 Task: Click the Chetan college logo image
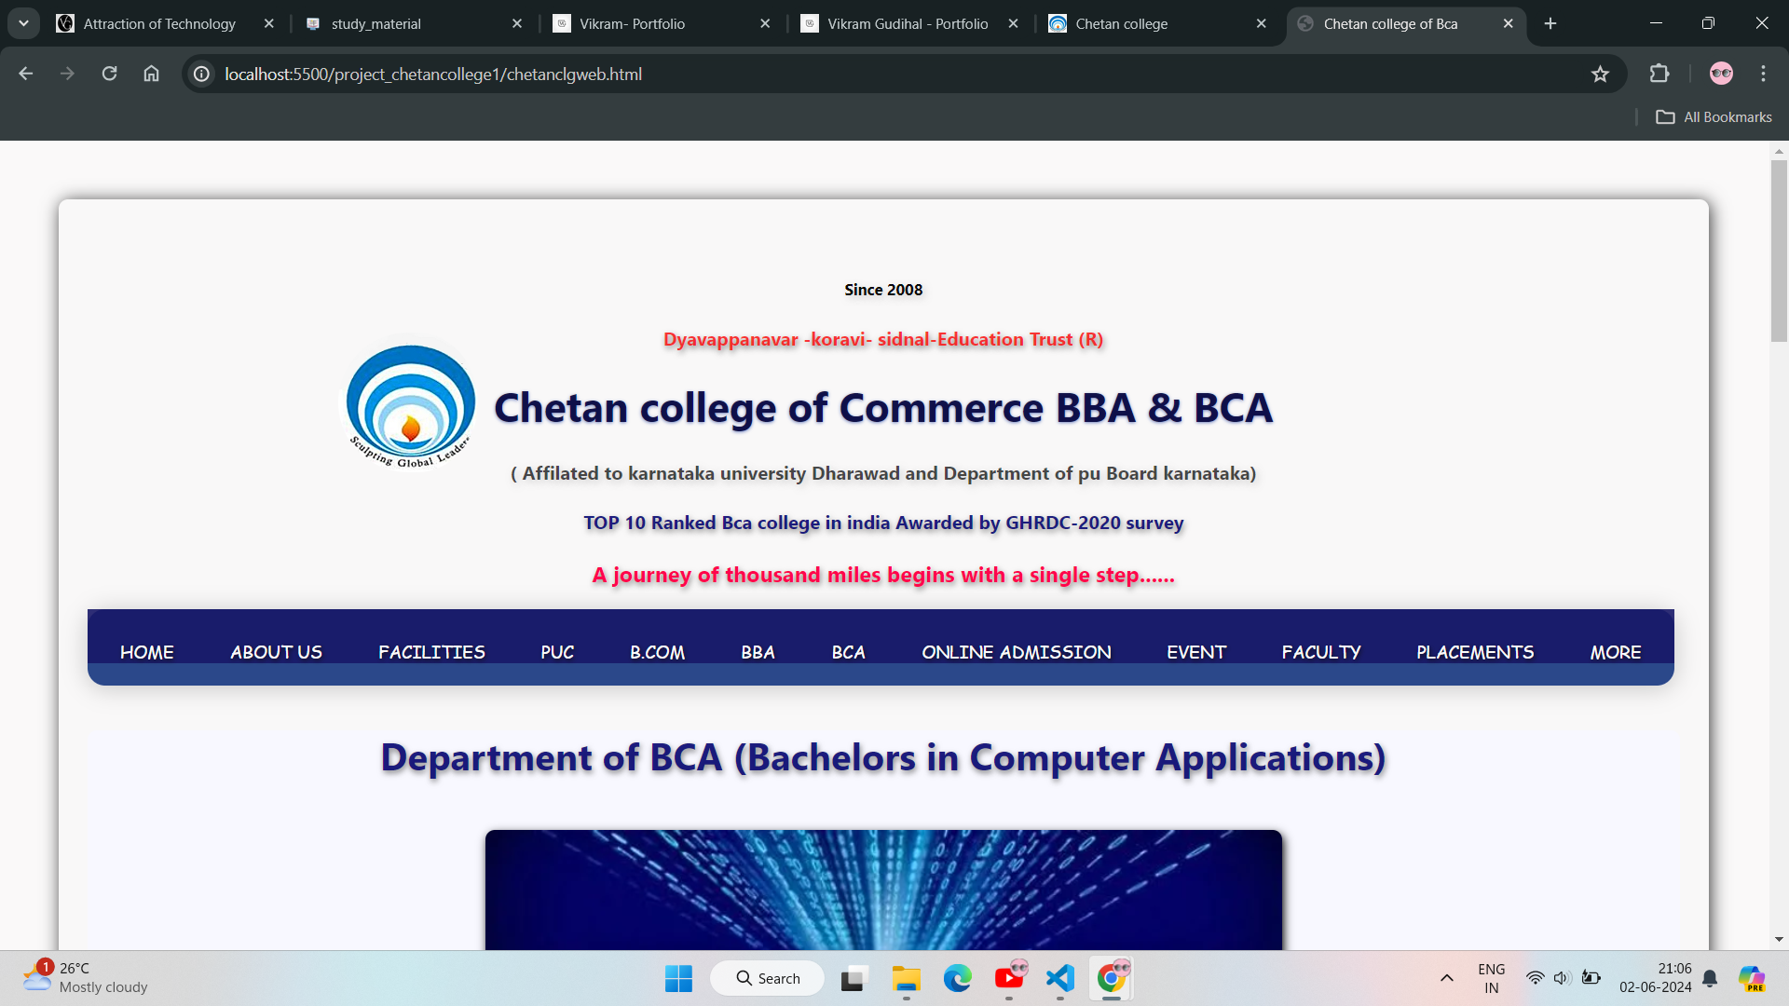pyautogui.click(x=410, y=407)
